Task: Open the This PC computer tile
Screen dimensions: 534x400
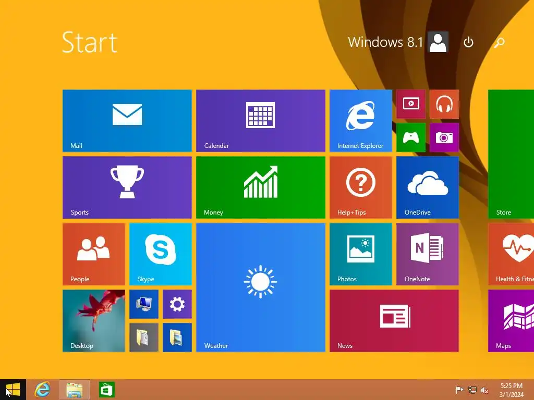Action: [144, 304]
